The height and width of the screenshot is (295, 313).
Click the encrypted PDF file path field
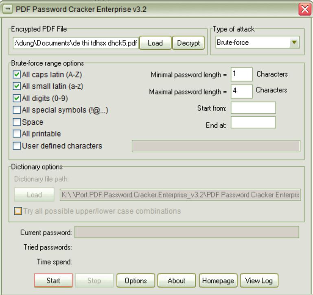click(x=76, y=43)
